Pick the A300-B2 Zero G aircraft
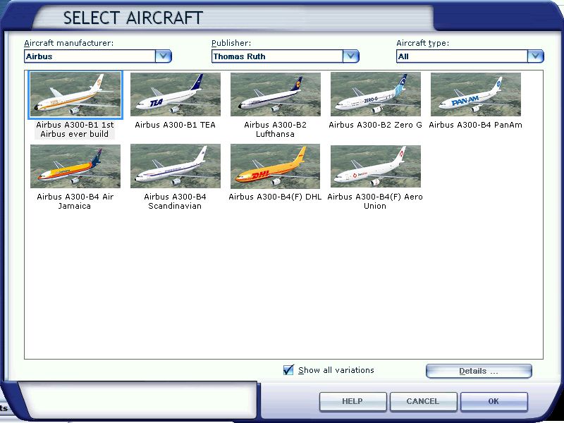The width and height of the screenshot is (564, 423). (375, 94)
